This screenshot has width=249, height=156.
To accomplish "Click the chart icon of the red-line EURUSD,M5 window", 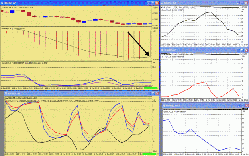I will pos(162,50).
